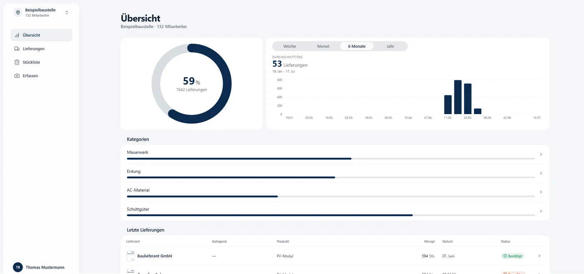Click the 7642 Lieferungen label
The height and width of the screenshot is (274, 584).
tap(191, 90)
